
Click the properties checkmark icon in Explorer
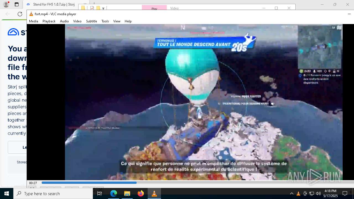tap(92, 8)
